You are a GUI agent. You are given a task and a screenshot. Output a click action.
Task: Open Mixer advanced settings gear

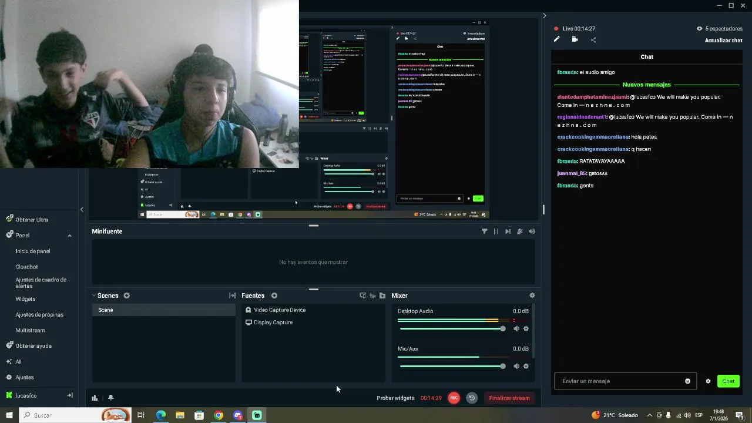point(532,296)
